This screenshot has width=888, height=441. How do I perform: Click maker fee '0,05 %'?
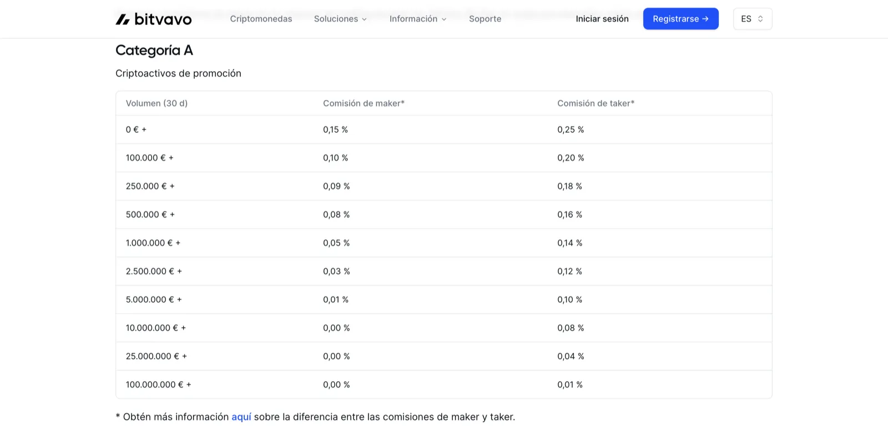point(336,242)
